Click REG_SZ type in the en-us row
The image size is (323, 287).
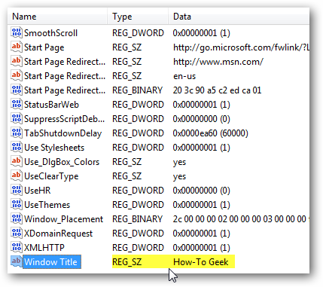point(126,76)
